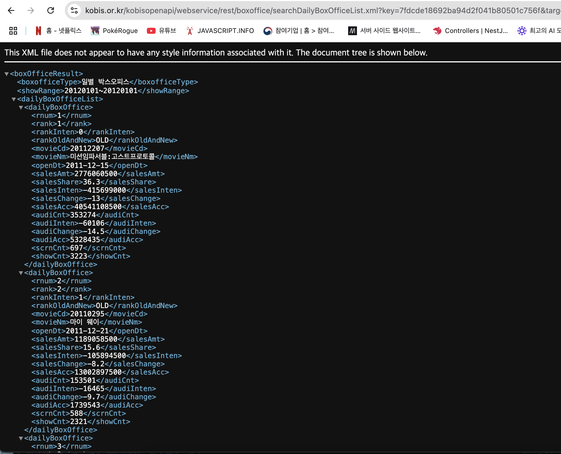The height and width of the screenshot is (454, 561).
Task: Collapse the dailyBoxOfficeList node
Action: point(14,99)
